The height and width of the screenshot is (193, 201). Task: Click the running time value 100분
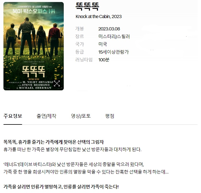[x=104, y=60]
